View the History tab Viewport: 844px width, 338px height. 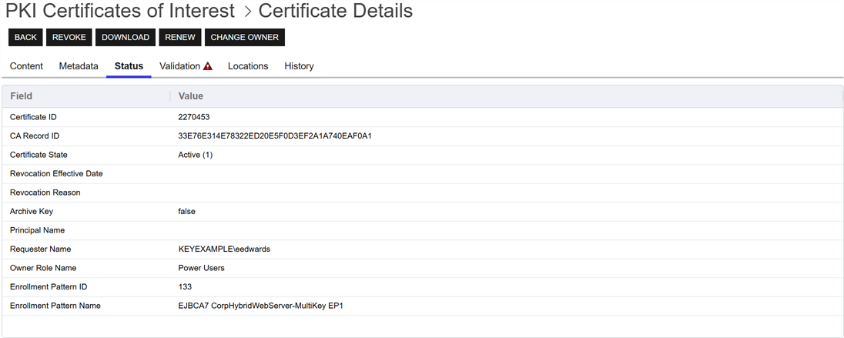(x=299, y=66)
